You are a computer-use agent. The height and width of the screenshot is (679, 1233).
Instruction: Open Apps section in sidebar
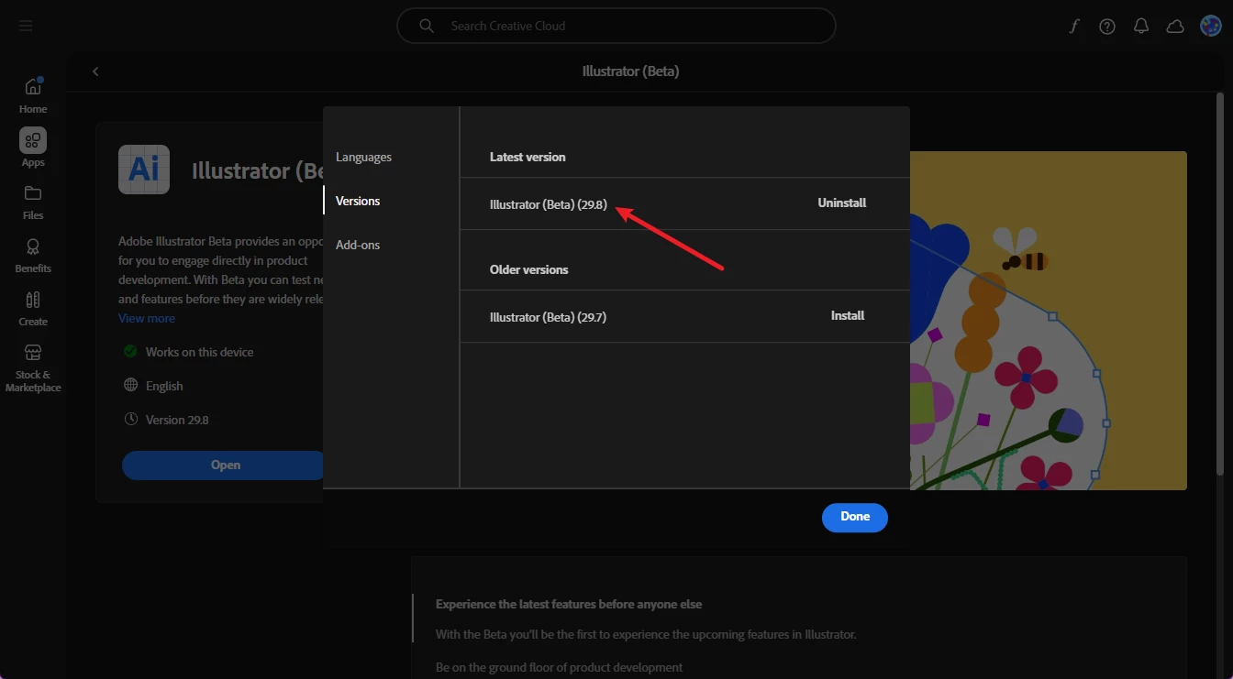33,148
